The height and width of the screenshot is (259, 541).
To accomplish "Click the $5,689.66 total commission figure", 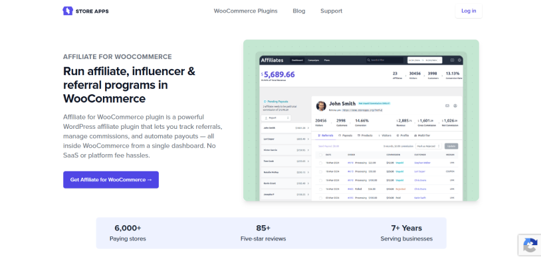I will point(278,74).
